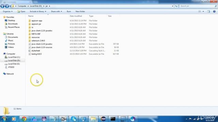Click the Back navigation arrow
218x122 pixels.
coord(2,6)
